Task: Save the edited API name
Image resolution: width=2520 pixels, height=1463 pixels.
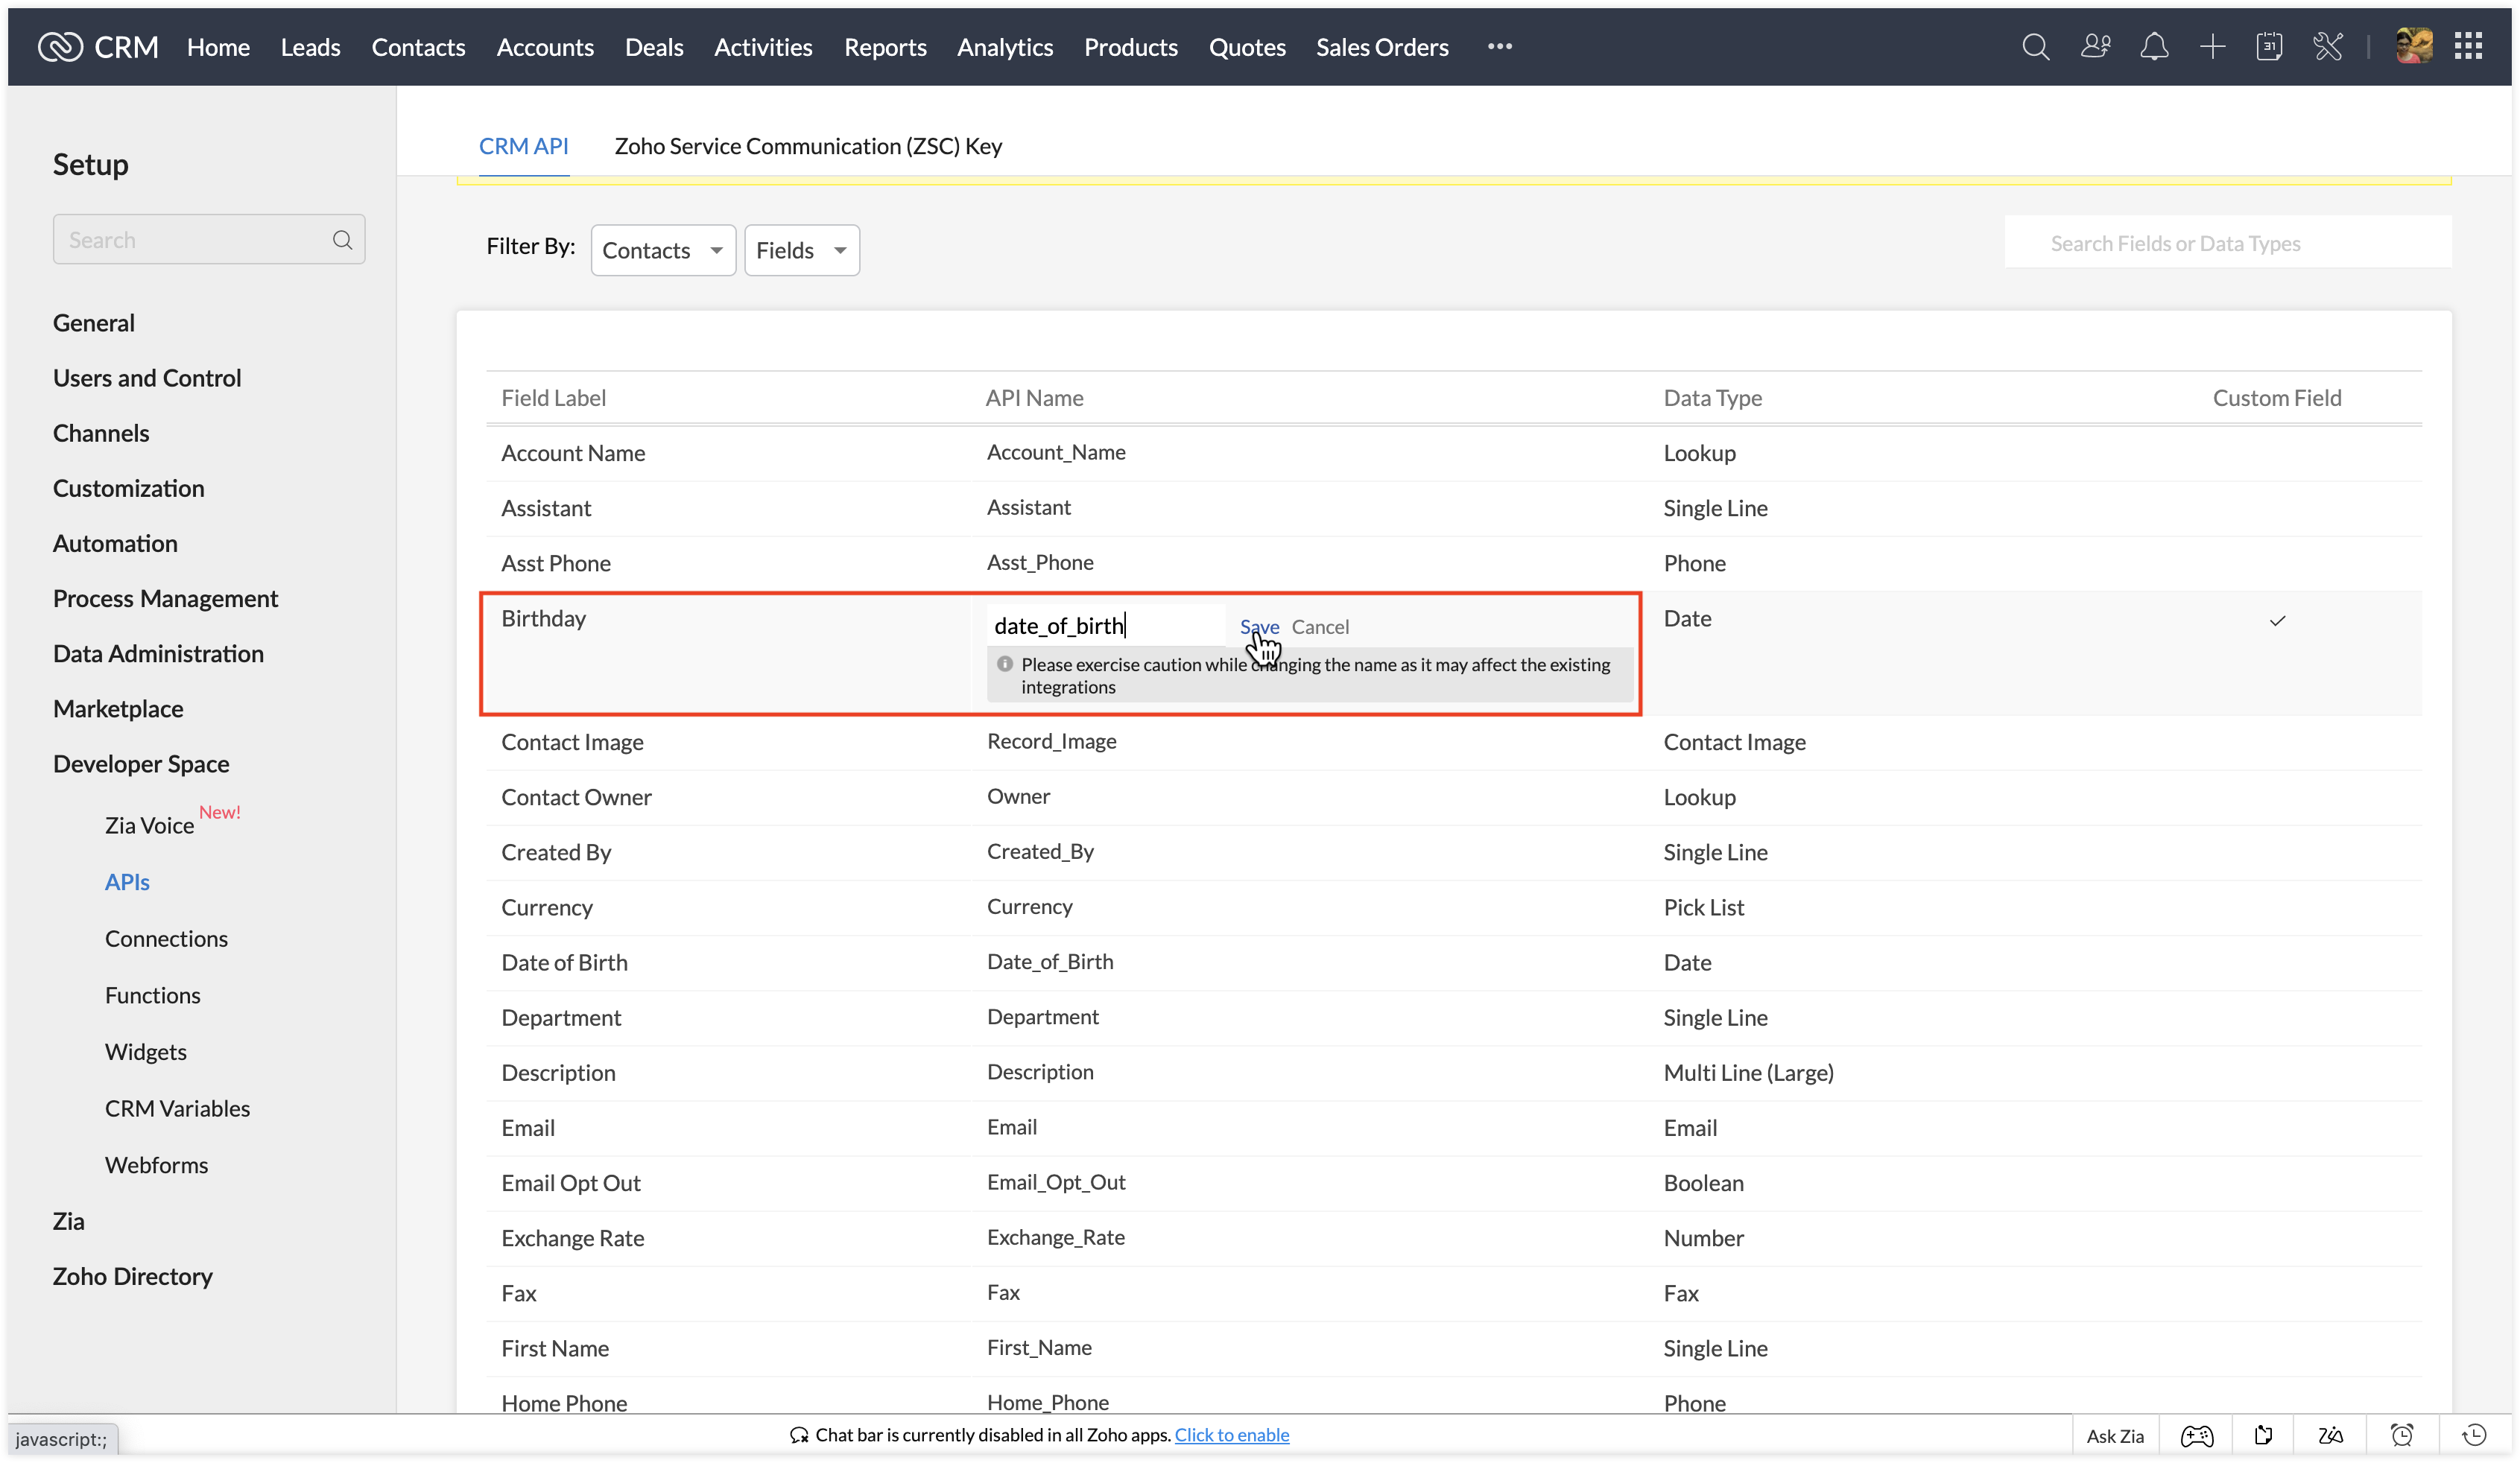Action: (1258, 627)
